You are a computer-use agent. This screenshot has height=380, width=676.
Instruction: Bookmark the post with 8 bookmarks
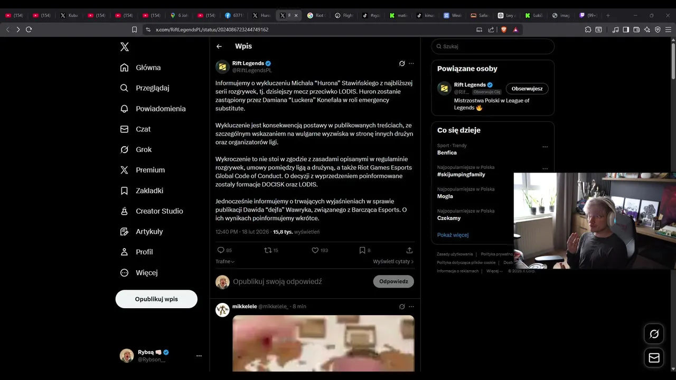point(365,250)
